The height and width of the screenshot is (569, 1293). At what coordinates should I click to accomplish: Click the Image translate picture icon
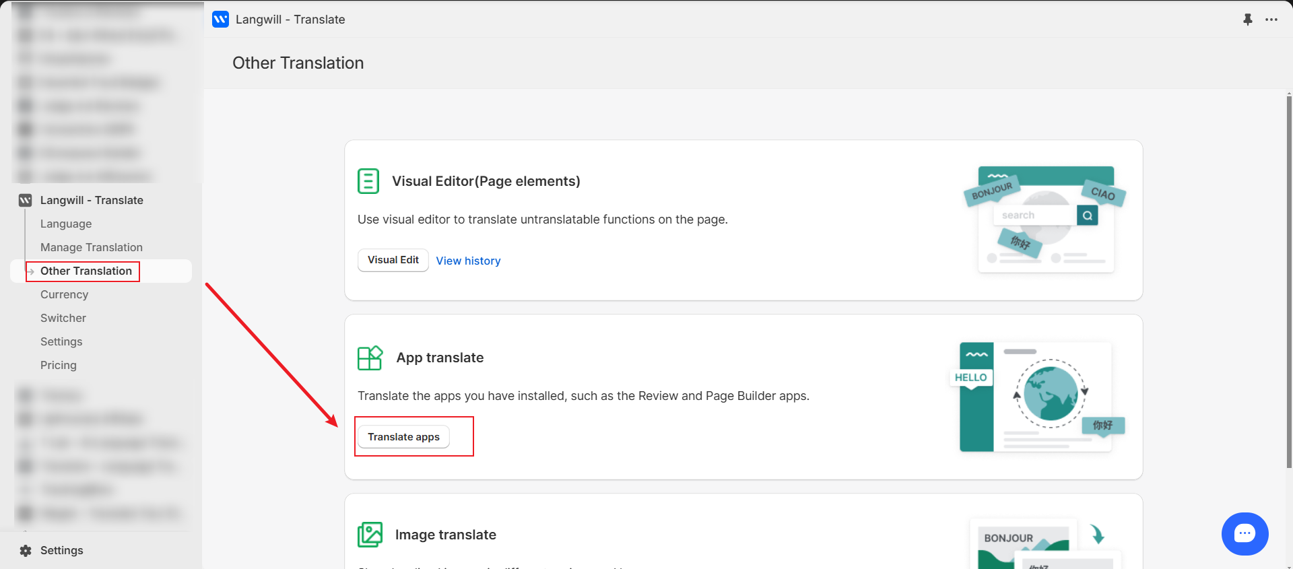pos(370,535)
